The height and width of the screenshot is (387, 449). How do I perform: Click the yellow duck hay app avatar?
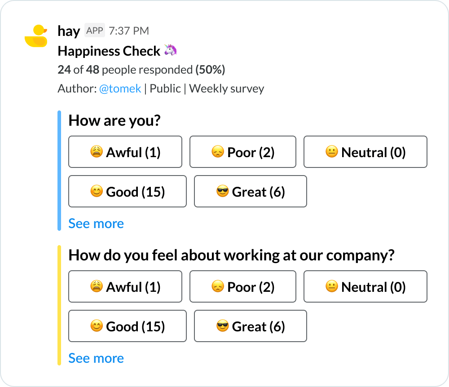[36, 36]
